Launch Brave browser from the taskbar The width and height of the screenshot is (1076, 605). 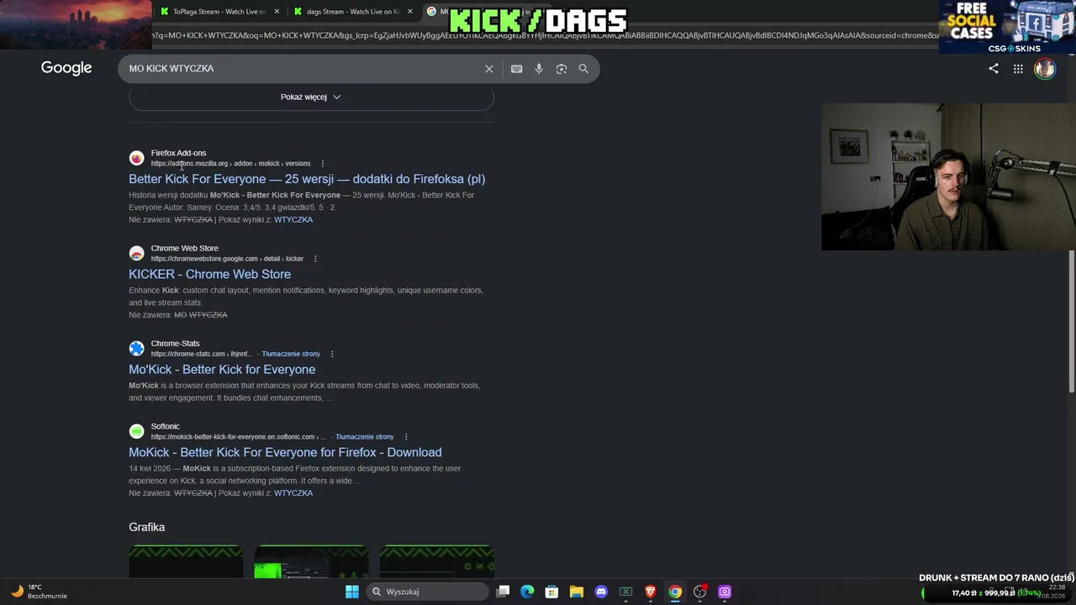tap(650, 592)
